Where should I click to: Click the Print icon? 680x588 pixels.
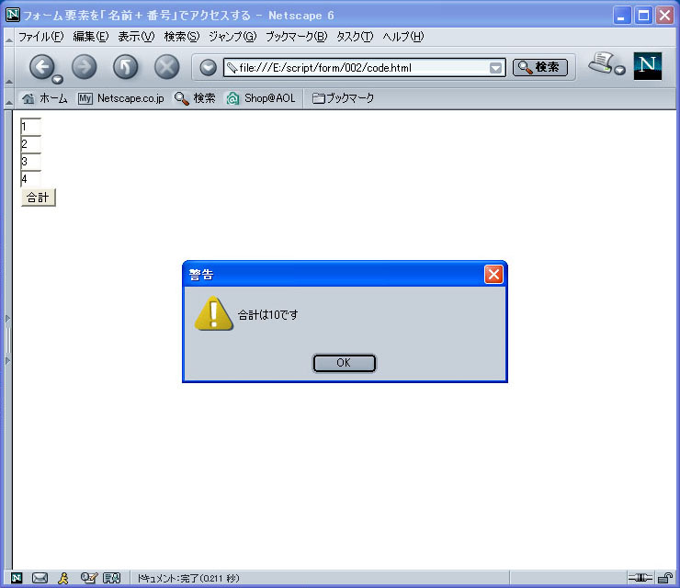[601, 62]
